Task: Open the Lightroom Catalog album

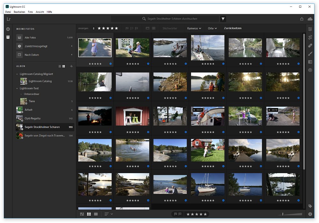Action: [46, 81]
